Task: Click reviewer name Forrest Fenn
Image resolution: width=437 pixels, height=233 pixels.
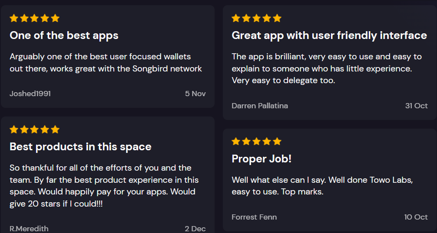Action: [x=254, y=217]
